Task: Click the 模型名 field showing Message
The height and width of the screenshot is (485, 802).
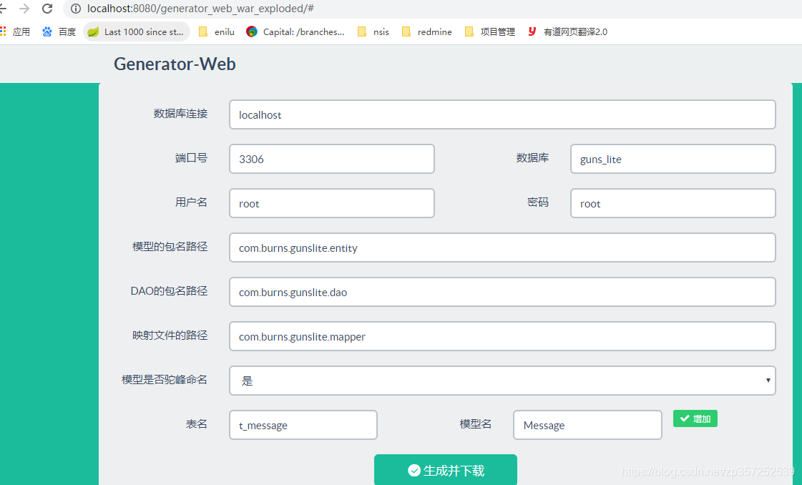Action: coord(587,424)
